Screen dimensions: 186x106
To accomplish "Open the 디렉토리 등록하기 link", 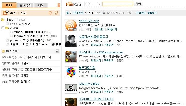I will point(147,13).
